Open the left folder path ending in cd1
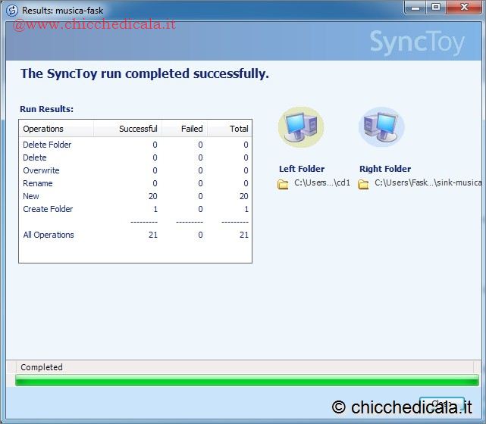486x424 pixels. [322, 184]
